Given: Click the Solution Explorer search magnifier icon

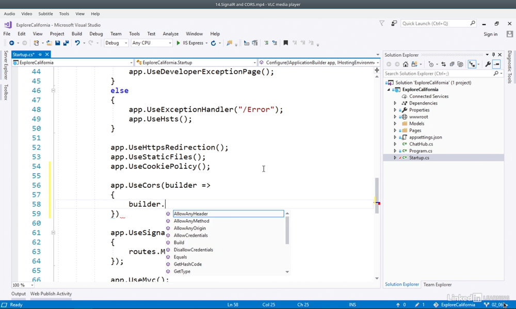Looking at the screenshot, I should 496,74.
